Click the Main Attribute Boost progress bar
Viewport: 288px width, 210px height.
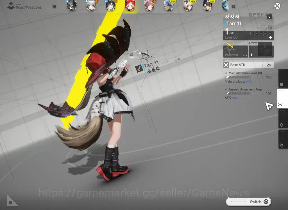pos(238,77)
